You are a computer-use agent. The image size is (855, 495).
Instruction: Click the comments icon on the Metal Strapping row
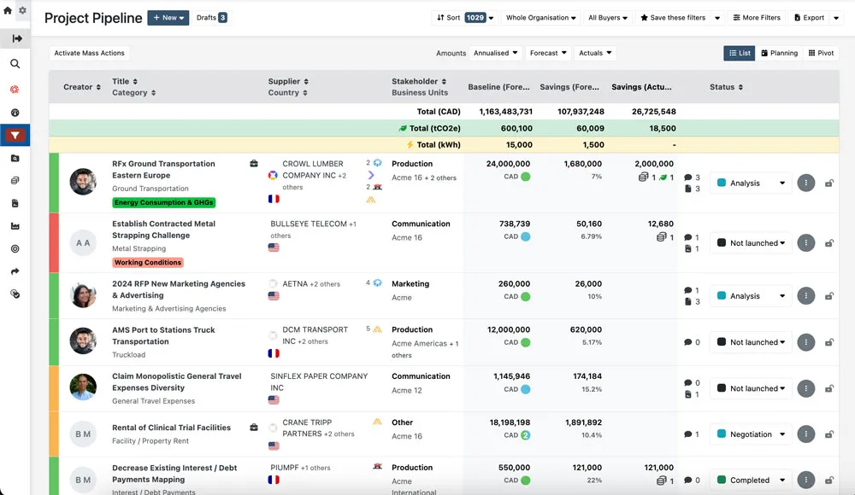[688, 237]
